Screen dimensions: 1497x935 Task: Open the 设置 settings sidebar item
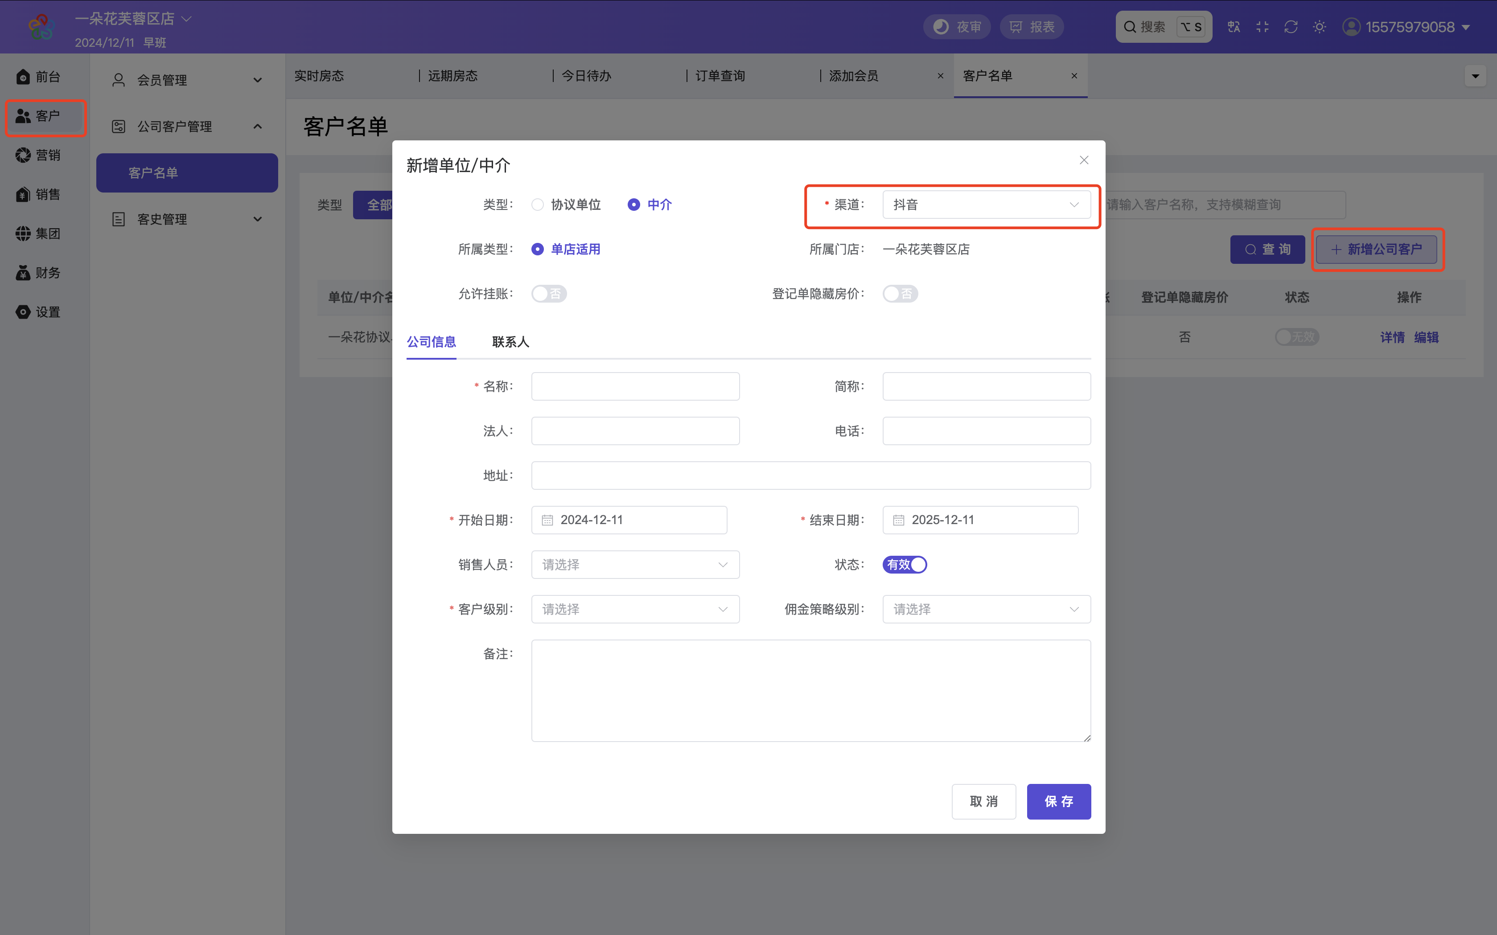(38, 312)
